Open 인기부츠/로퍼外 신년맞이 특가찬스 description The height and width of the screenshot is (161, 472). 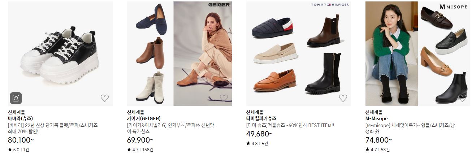coord(171,129)
